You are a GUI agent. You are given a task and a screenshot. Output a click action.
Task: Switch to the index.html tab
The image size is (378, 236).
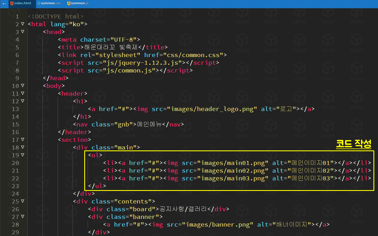(x=21, y=3)
